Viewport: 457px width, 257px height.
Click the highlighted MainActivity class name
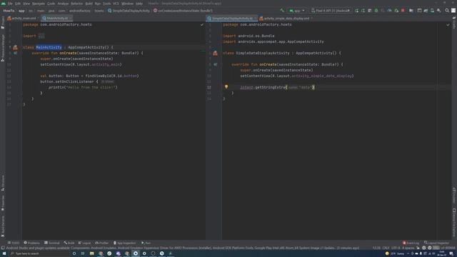(49, 47)
